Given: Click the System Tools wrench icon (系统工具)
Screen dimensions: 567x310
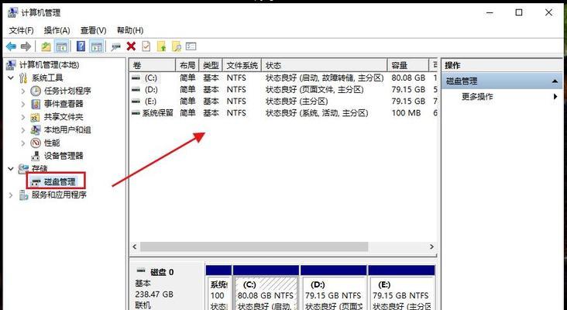Looking at the screenshot, I should click(x=22, y=77).
